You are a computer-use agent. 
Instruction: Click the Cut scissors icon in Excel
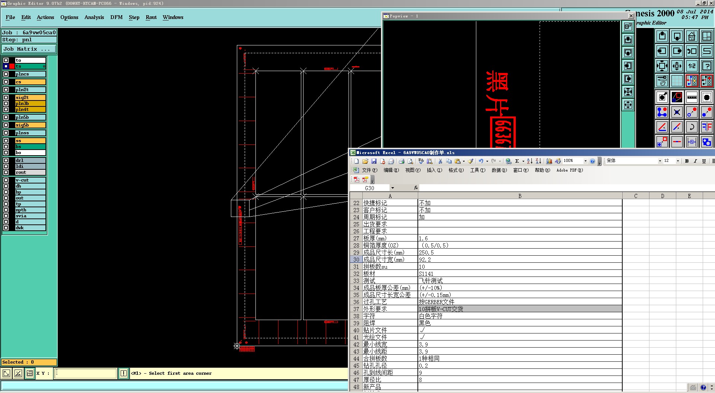coord(440,161)
